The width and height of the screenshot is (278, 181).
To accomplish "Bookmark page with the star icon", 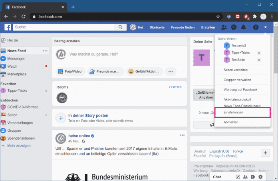I will coord(218,16).
